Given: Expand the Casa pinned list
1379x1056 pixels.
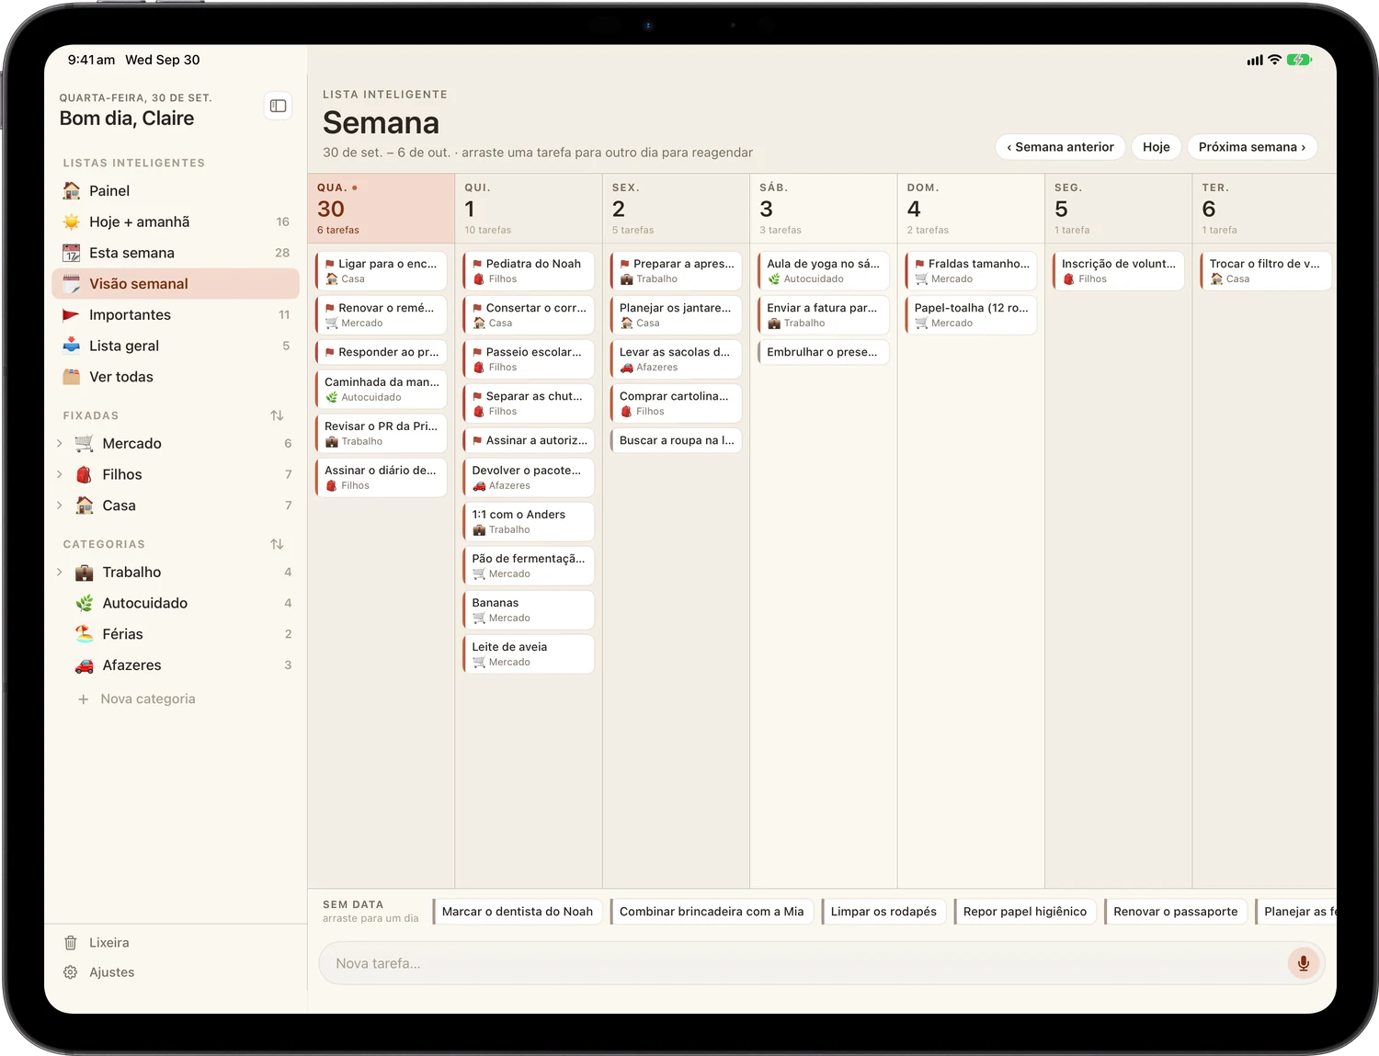Looking at the screenshot, I should tap(60, 505).
